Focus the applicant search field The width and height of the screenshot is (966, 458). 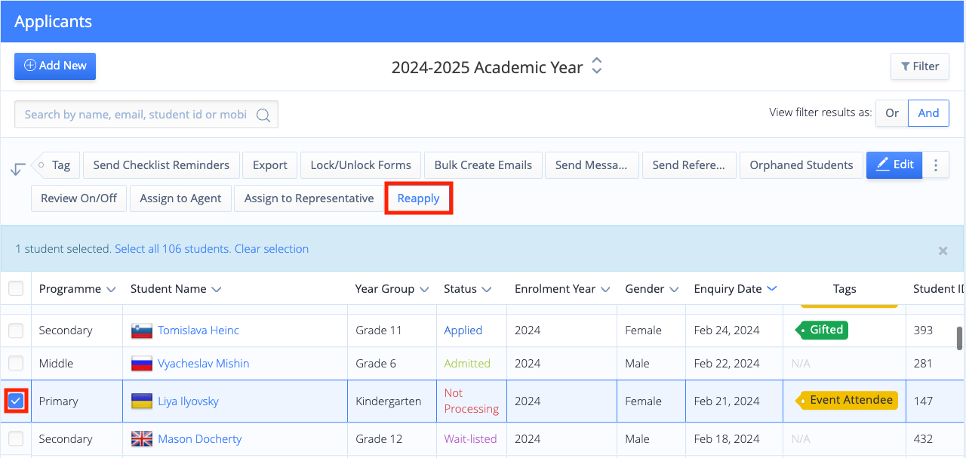pyautogui.click(x=136, y=115)
